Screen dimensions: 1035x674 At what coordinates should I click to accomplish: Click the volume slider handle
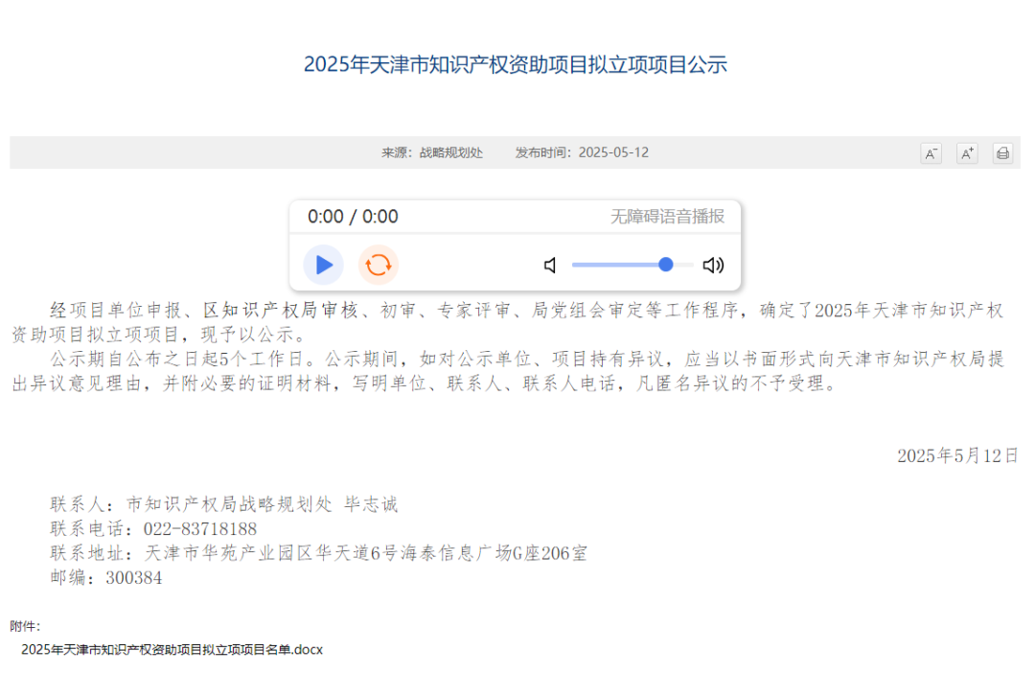pos(666,265)
